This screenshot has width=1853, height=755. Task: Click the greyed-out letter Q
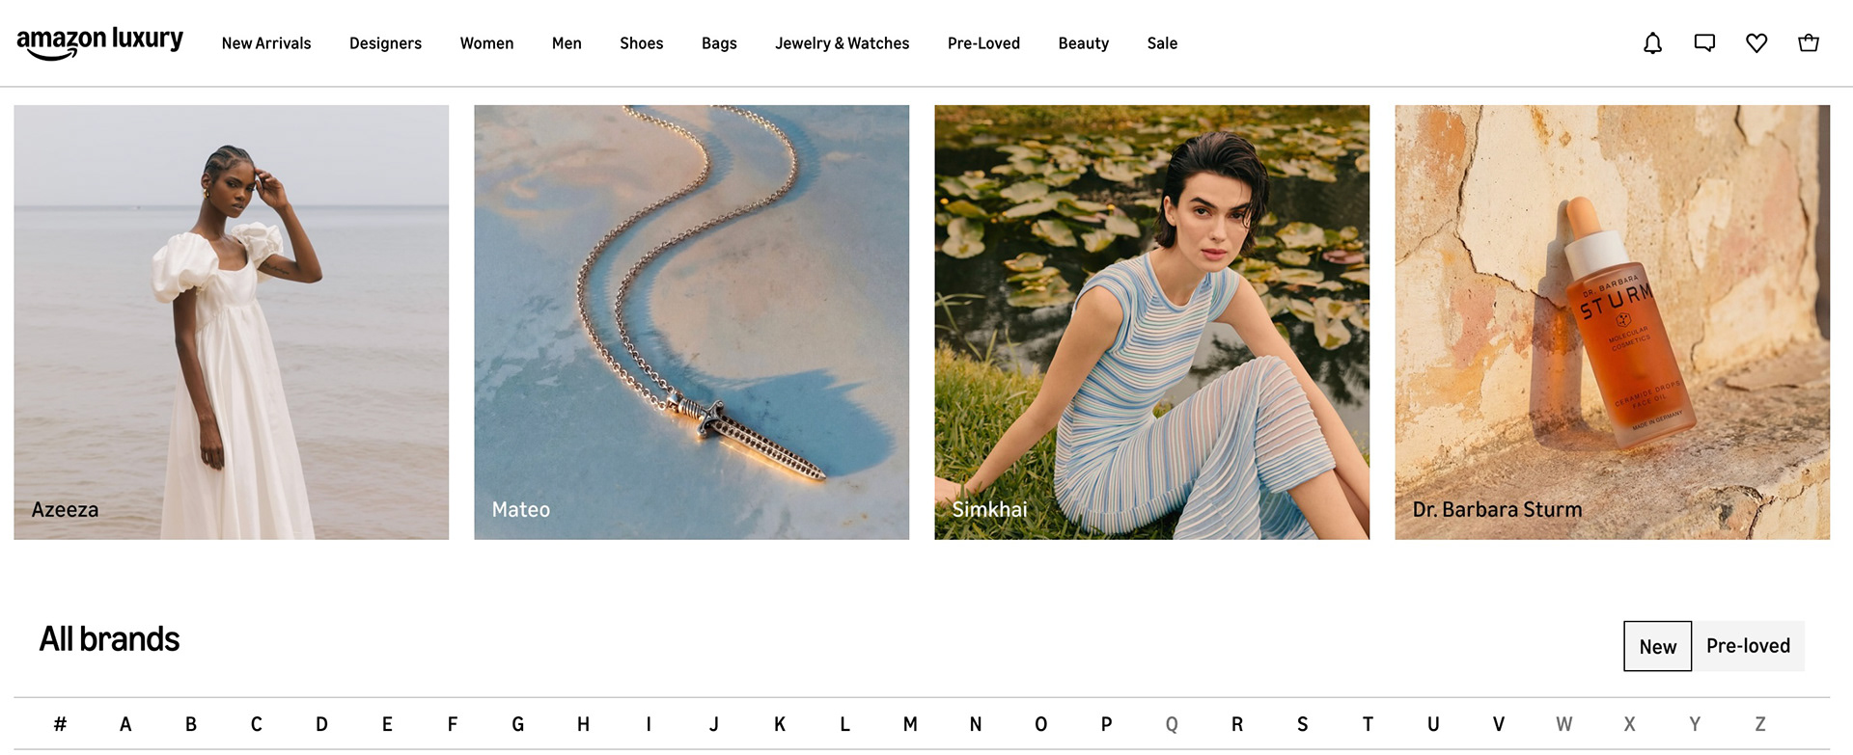[x=1172, y=724]
